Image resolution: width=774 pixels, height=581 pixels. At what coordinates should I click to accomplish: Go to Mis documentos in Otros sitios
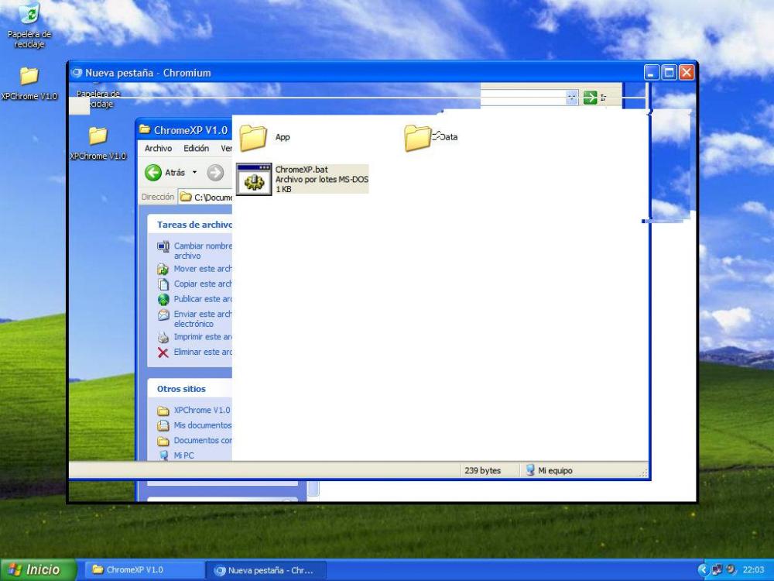click(202, 425)
